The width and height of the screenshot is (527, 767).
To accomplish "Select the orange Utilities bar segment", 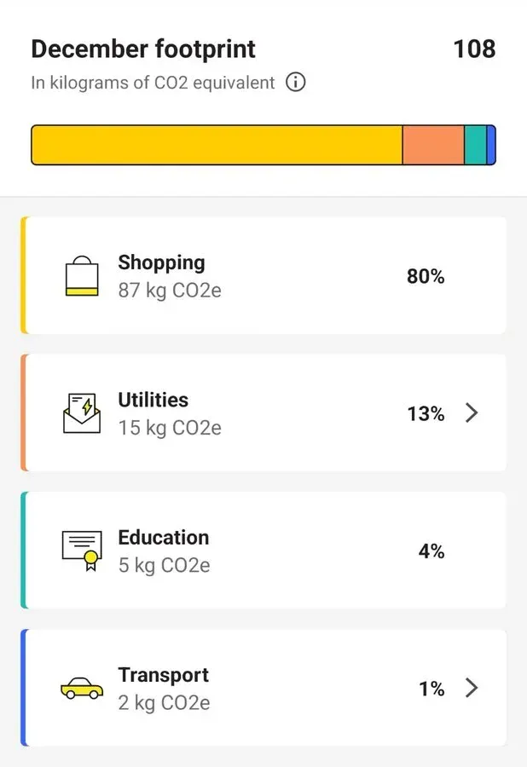I will (433, 145).
